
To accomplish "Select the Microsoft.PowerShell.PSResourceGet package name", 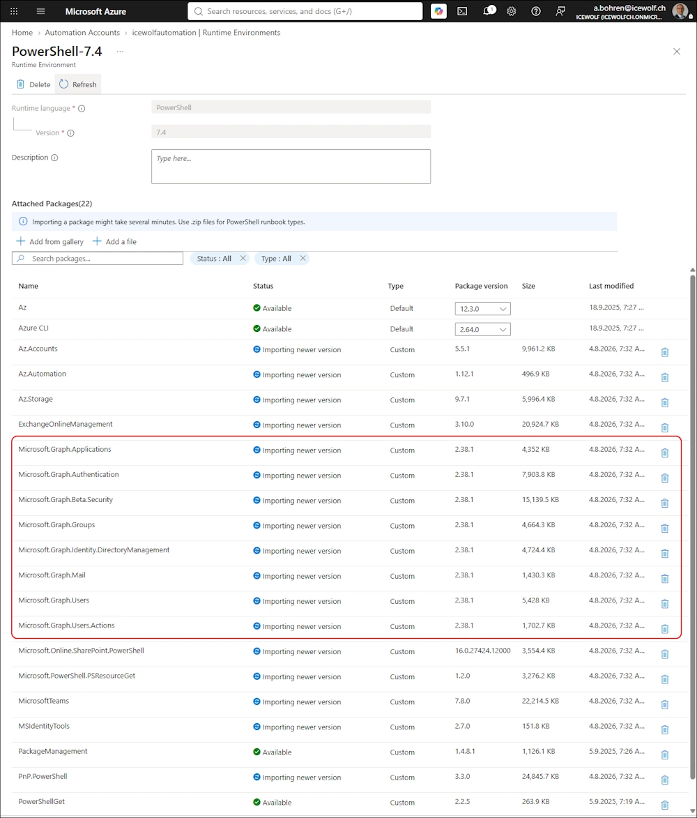I will tap(77, 676).
